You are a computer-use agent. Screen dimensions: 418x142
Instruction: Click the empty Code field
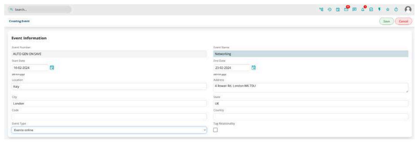(109, 117)
